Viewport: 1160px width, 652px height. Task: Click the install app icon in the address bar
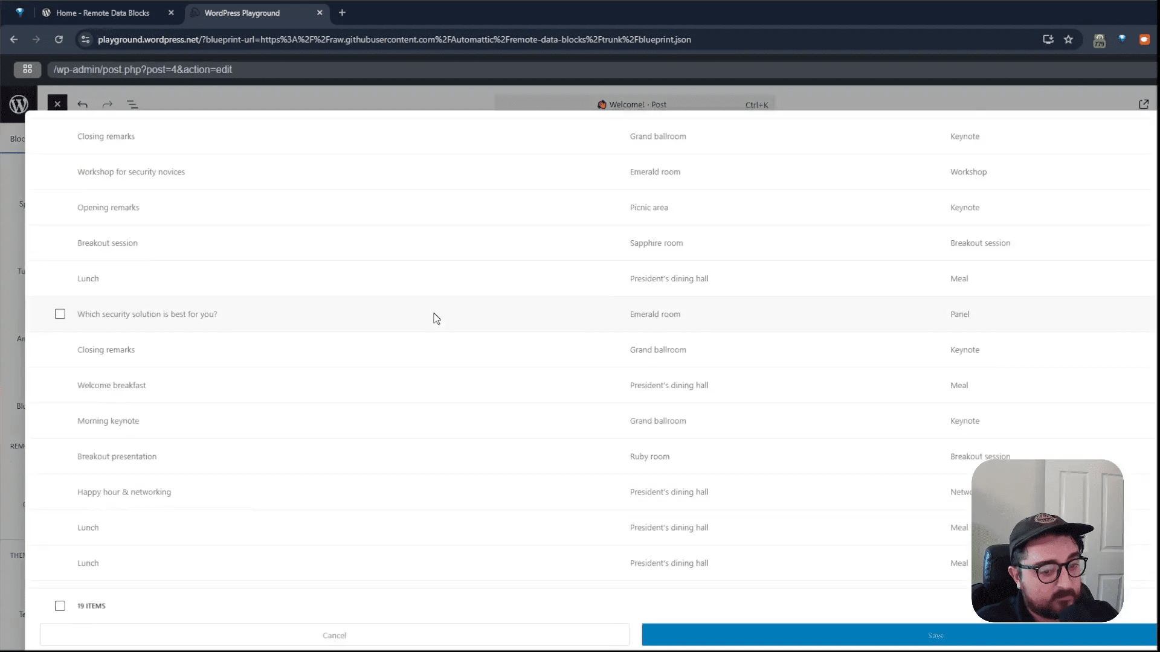[x=1048, y=39]
